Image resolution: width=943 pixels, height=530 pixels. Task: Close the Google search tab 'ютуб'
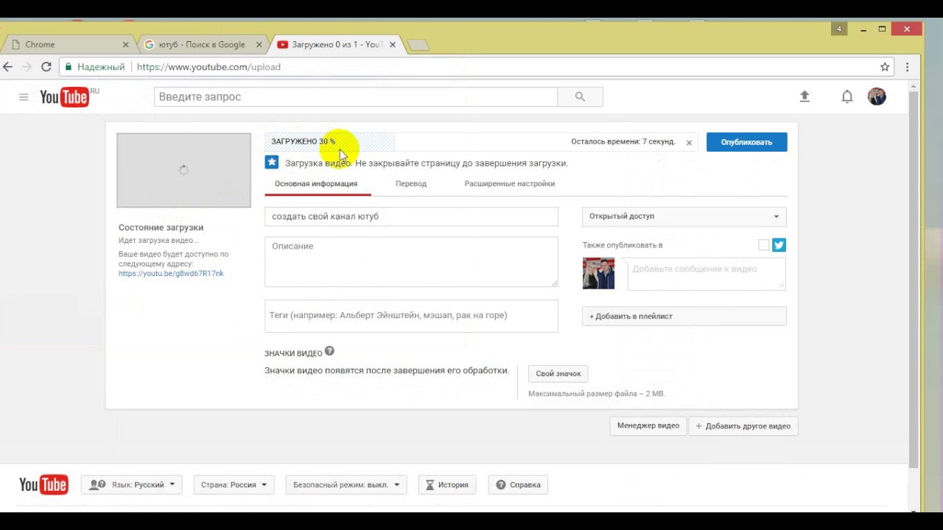pyautogui.click(x=259, y=45)
